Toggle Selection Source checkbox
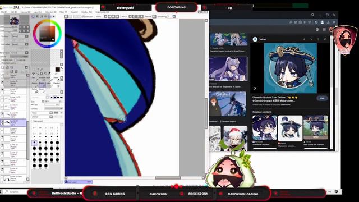 point(1,63)
